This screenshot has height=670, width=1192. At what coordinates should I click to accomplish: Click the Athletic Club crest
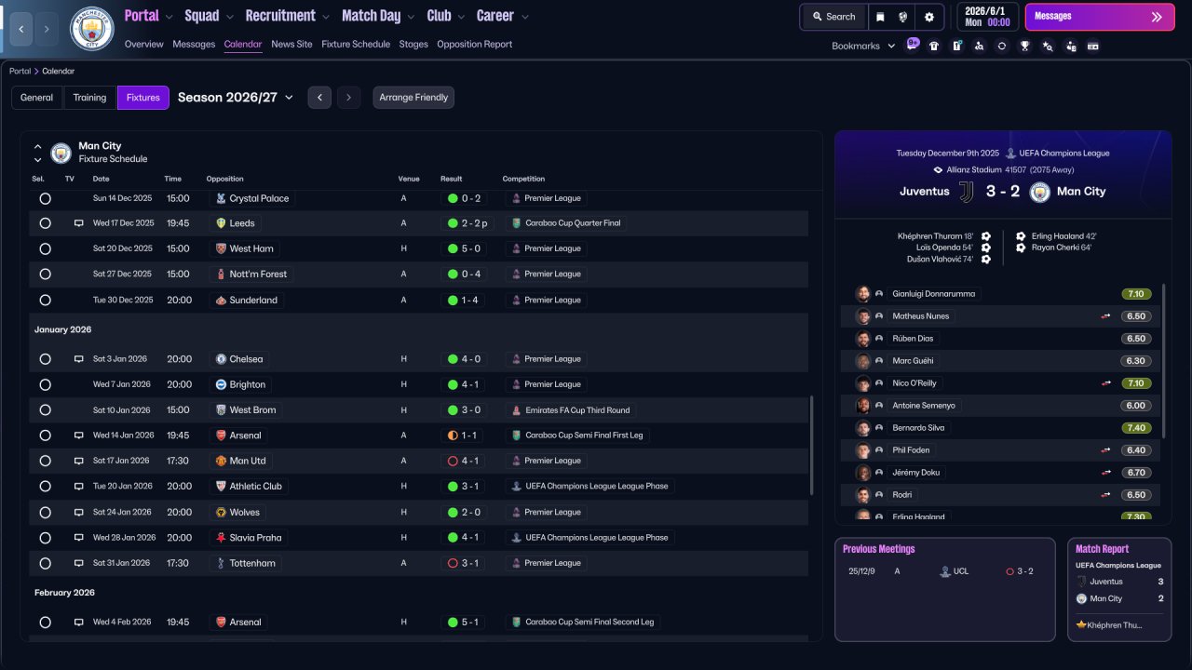pos(221,487)
